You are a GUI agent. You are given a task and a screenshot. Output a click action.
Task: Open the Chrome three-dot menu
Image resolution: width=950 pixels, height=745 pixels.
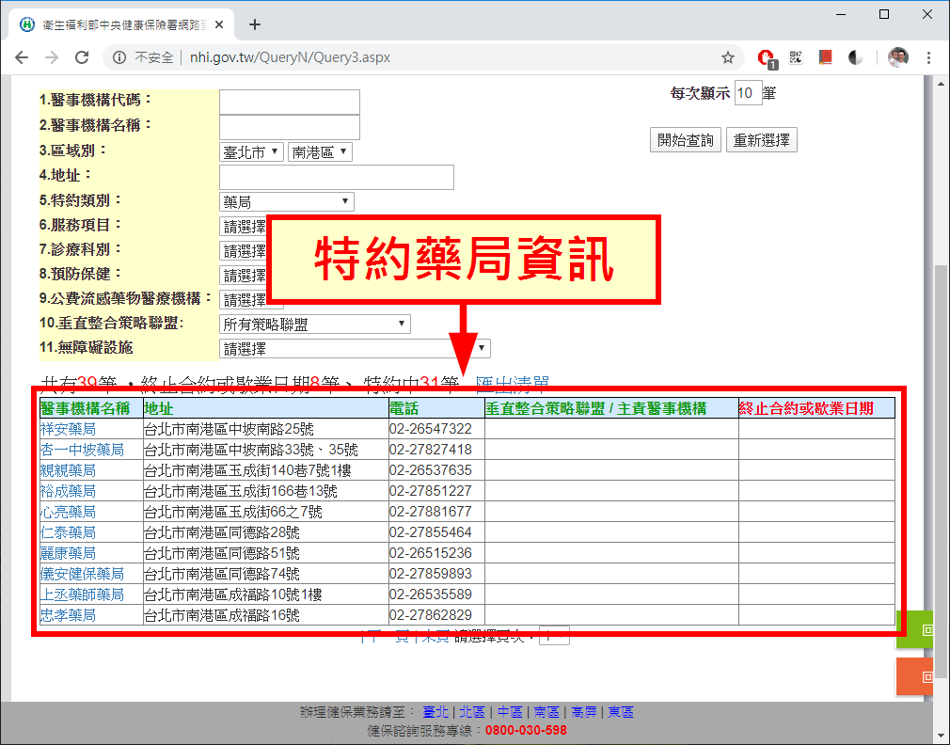(928, 57)
